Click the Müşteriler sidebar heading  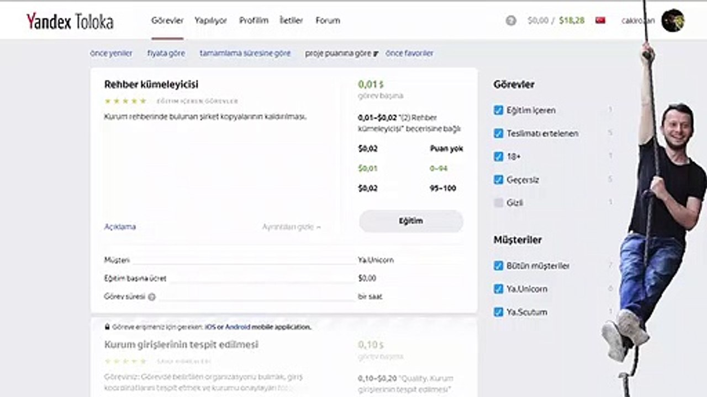pos(518,240)
